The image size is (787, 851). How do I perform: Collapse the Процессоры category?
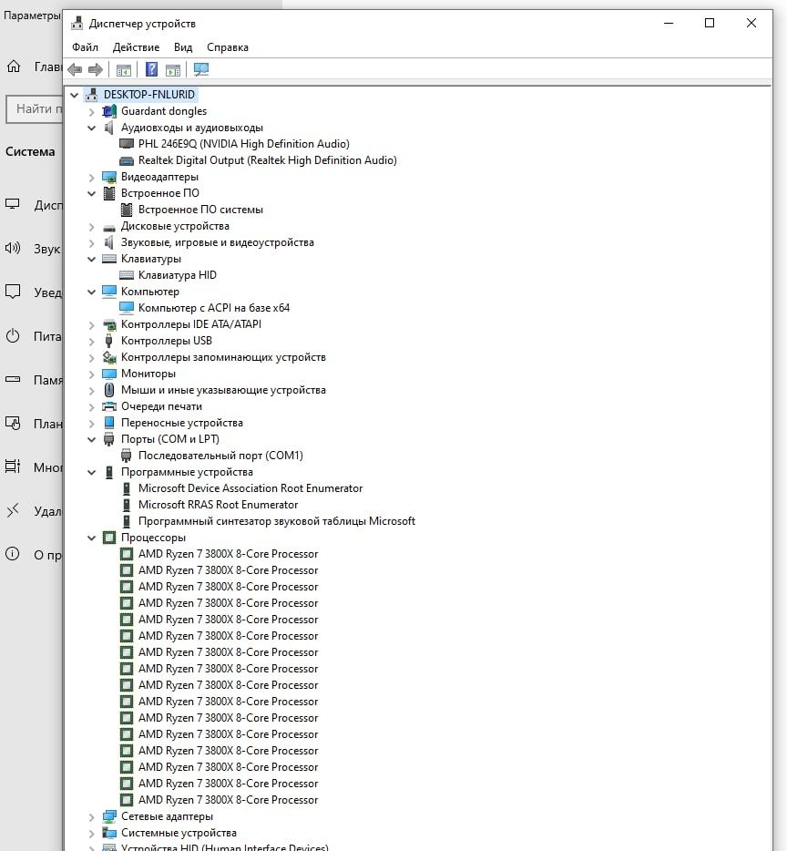(x=92, y=538)
